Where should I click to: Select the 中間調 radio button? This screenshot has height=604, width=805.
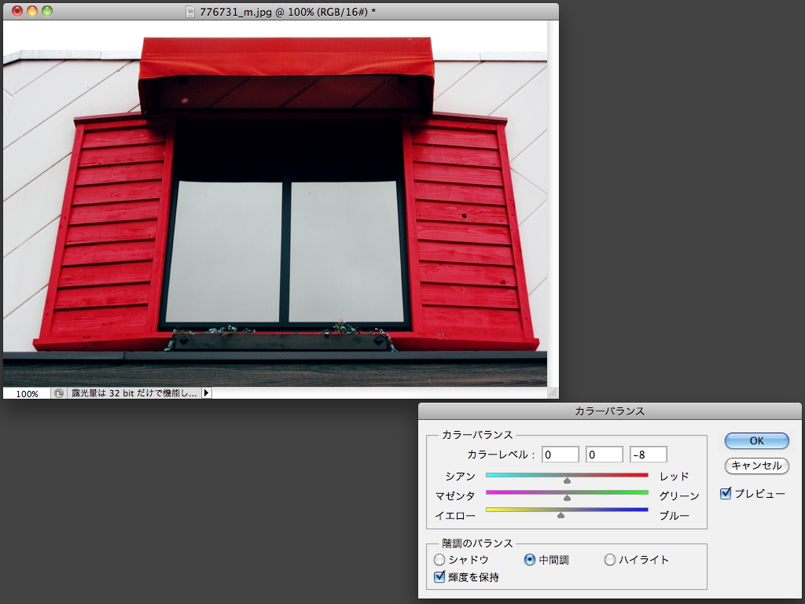(x=530, y=559)
